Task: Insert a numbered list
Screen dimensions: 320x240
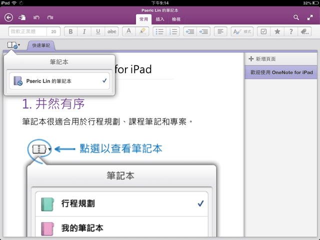Action: pos(173,31)
